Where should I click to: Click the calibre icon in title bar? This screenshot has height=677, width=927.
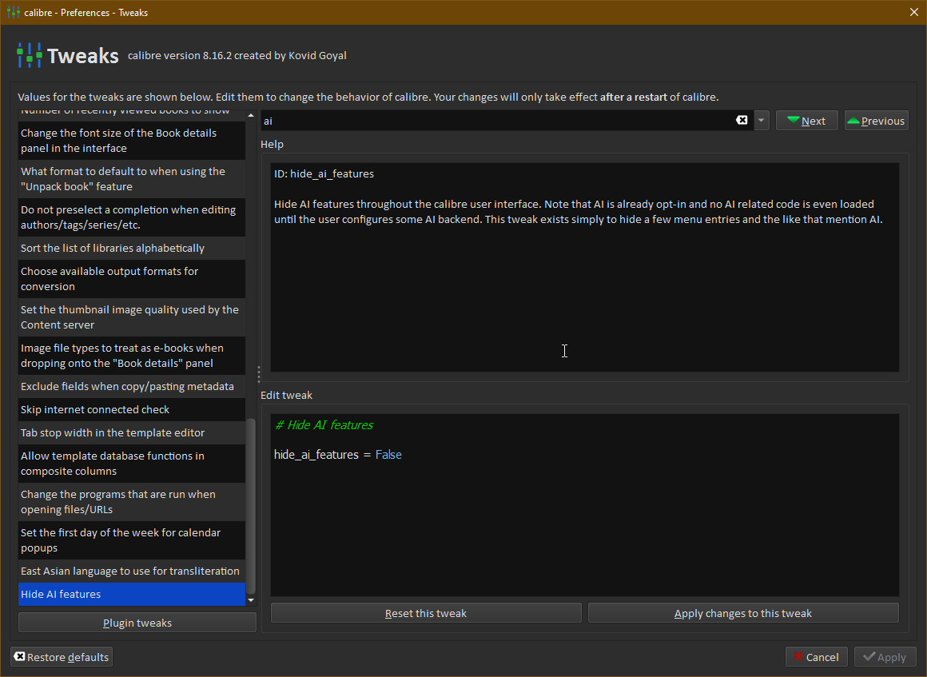13,13
